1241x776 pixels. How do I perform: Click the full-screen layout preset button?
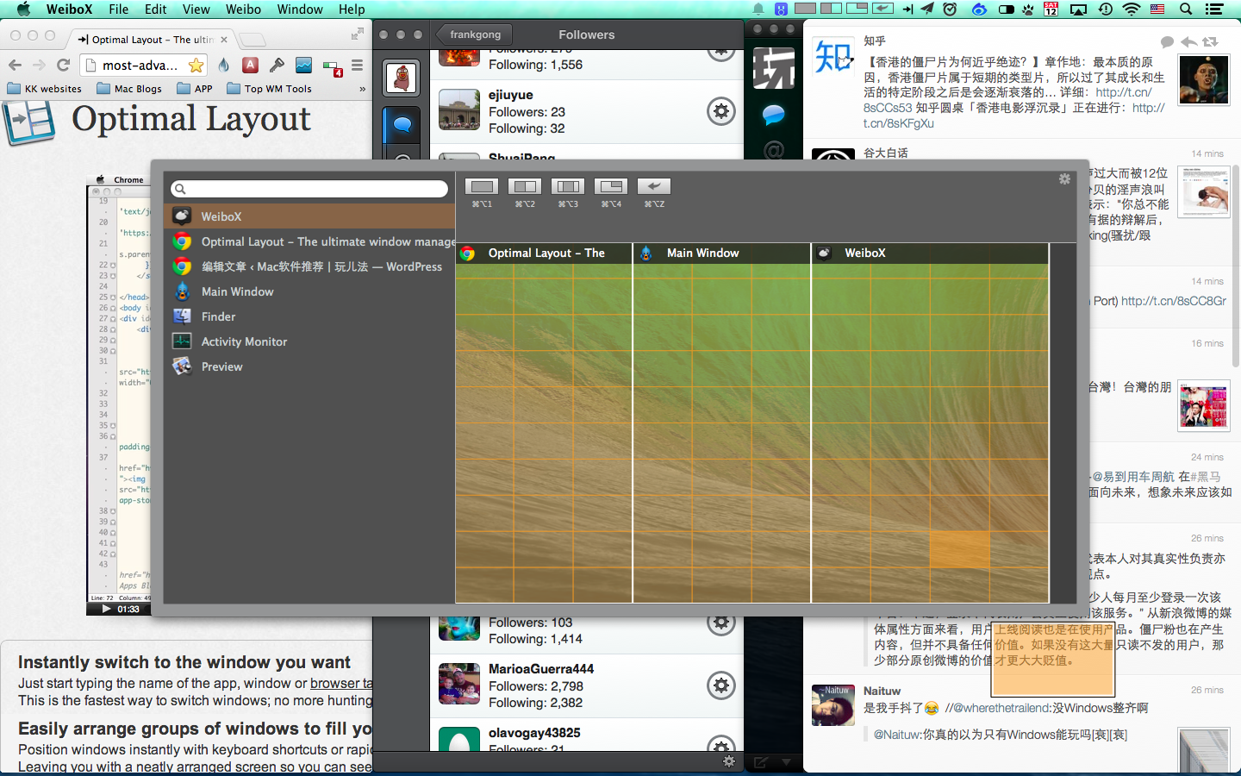482,186
